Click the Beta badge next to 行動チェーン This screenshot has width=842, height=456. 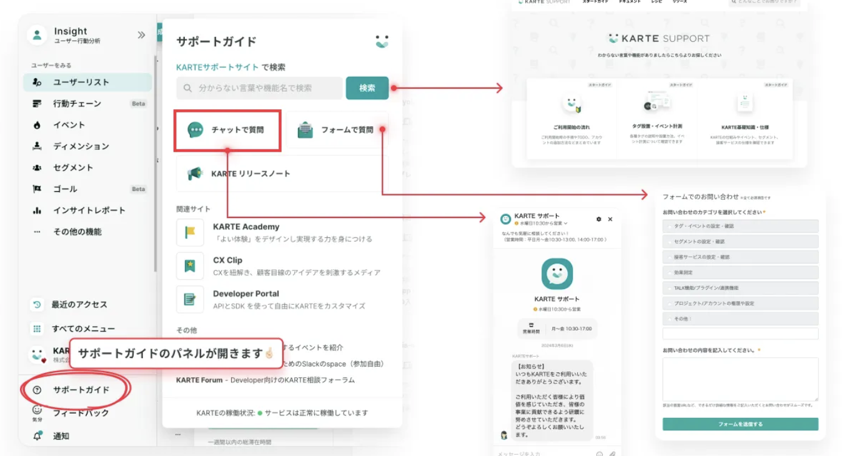pos(138,104)
